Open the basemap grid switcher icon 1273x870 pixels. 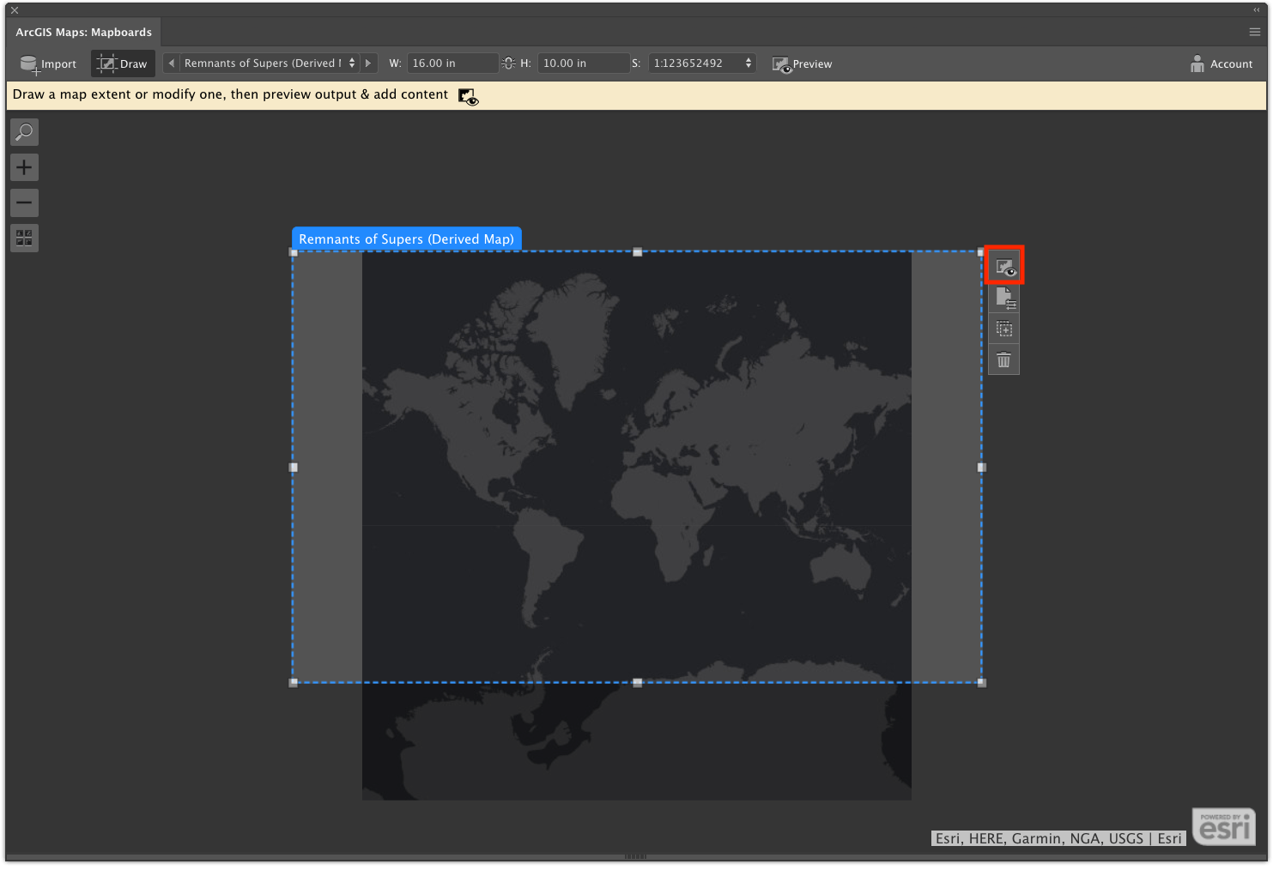(24, 238)
